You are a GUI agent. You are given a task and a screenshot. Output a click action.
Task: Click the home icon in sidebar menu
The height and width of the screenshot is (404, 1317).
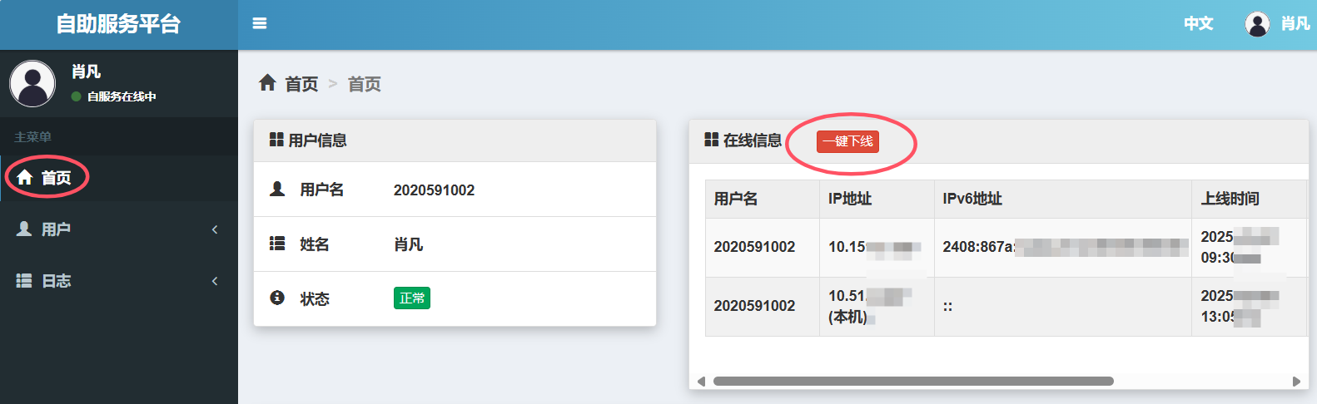pos(25,177)
